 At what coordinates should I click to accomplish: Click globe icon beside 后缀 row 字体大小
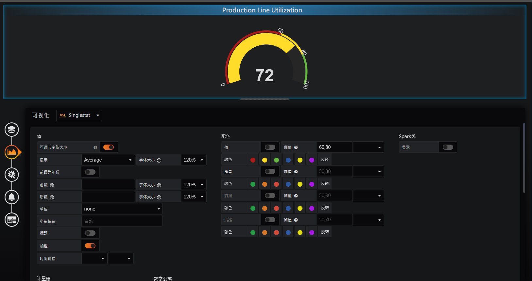tap(159, 197)
